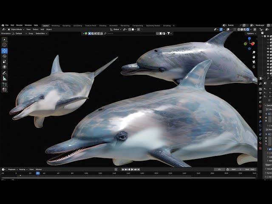
Task: Expand the top collection row in the outliner
Action: pos(263,36)
